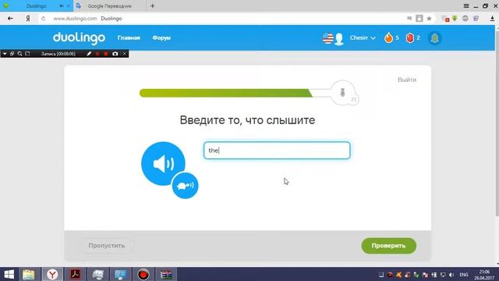Viewport: 499px width, 281px height.
Task: Take a snapshot with recorder camera icon
Action: click(115, 54)
